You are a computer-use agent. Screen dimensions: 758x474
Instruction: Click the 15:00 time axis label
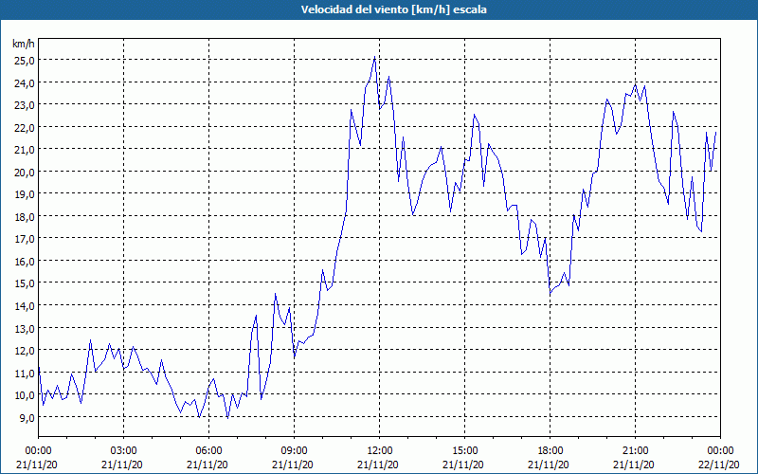(465, 451)
